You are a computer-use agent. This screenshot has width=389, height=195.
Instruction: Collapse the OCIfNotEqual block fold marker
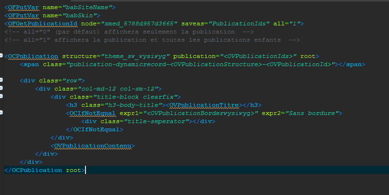(x=2, y=113)
